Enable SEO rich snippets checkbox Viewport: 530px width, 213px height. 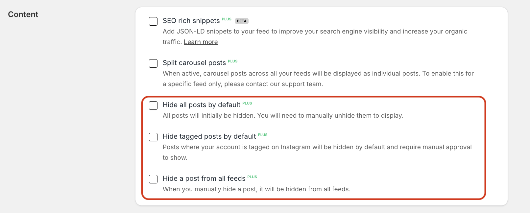(153, 21)
